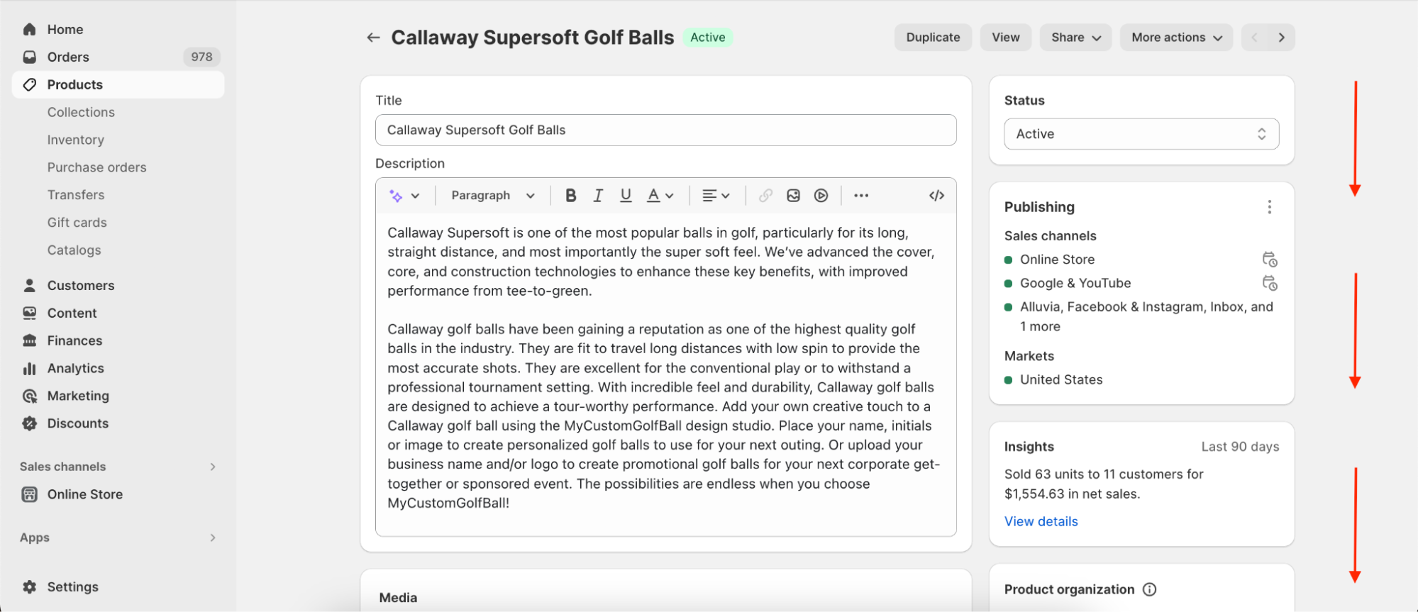Open the text color picker

click(x=659, y=196)
